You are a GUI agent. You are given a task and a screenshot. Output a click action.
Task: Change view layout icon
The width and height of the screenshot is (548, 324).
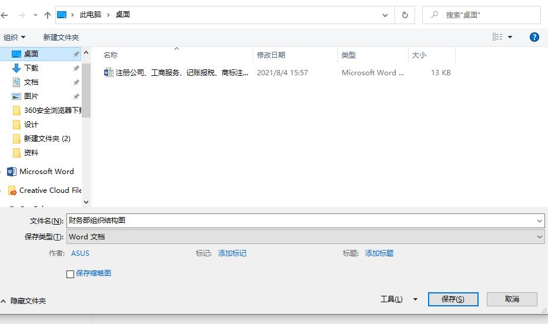click(497, 36)
